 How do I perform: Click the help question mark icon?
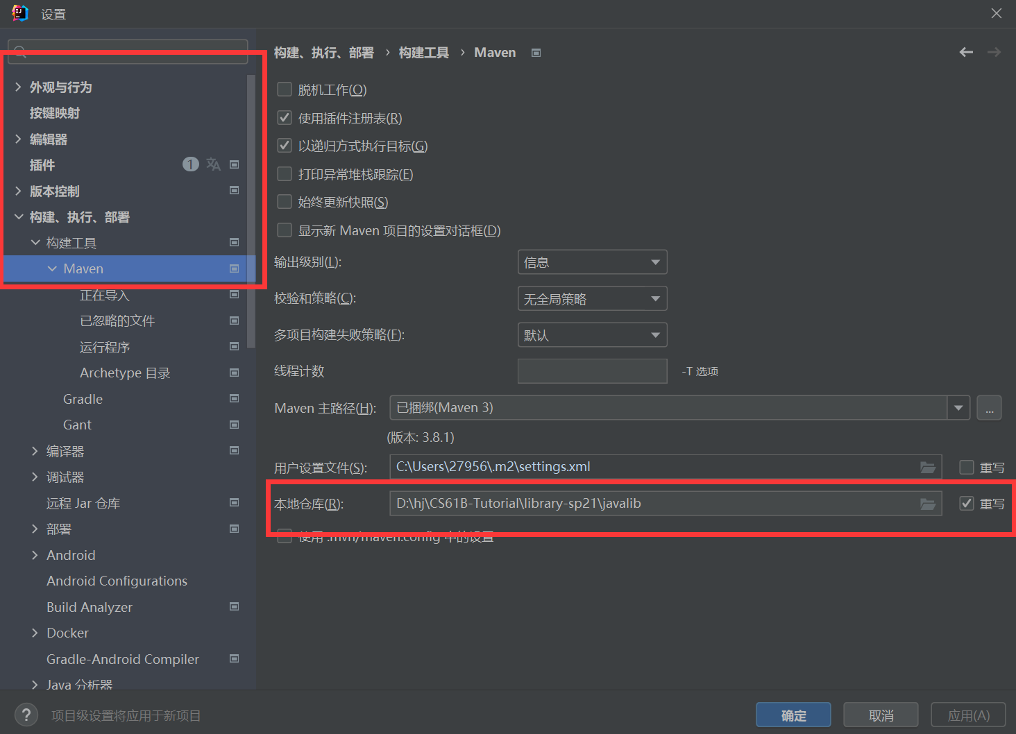(x=26, y=715)
